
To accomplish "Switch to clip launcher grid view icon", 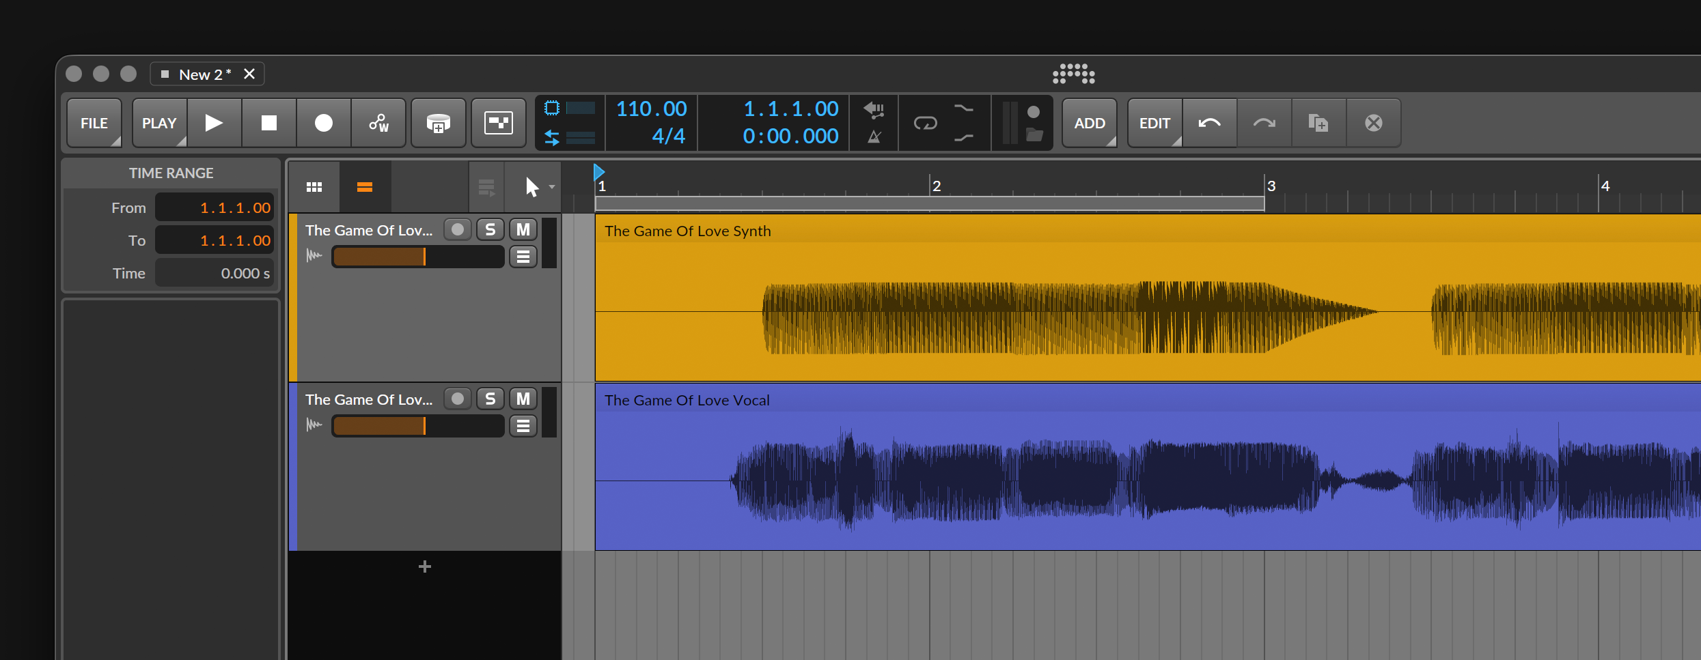I will click(x=314, y=187).
